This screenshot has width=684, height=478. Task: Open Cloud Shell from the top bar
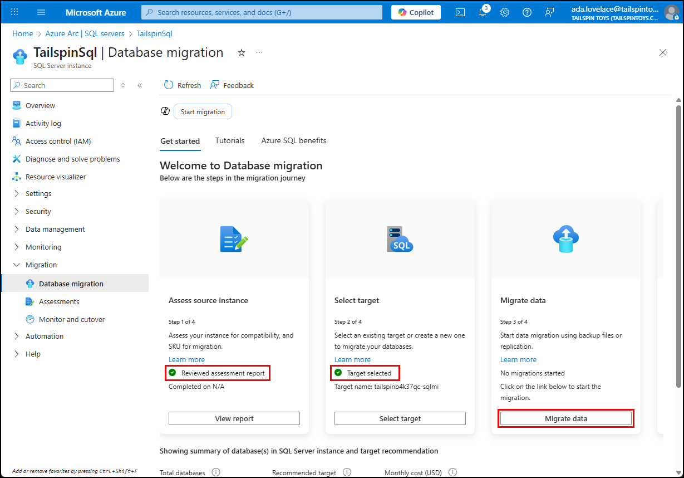[460, 12]
